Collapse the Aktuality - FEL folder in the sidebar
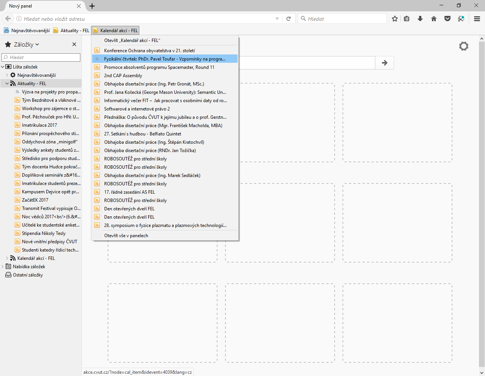Image resolution: width=485 pixels, height=376 pixels. (7, 84)
